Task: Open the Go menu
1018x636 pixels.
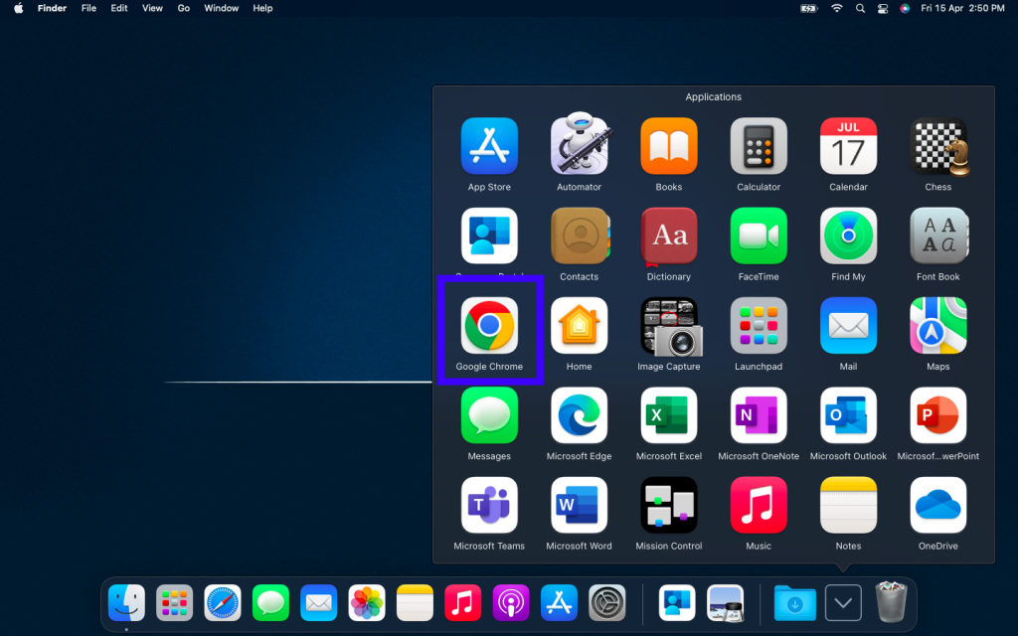Action: point(184,8)
